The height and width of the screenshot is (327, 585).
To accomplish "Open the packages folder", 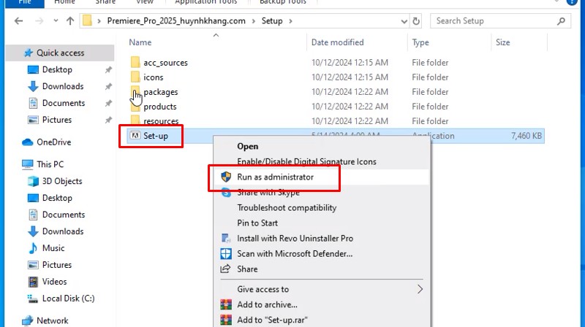I will pos(160,92).
